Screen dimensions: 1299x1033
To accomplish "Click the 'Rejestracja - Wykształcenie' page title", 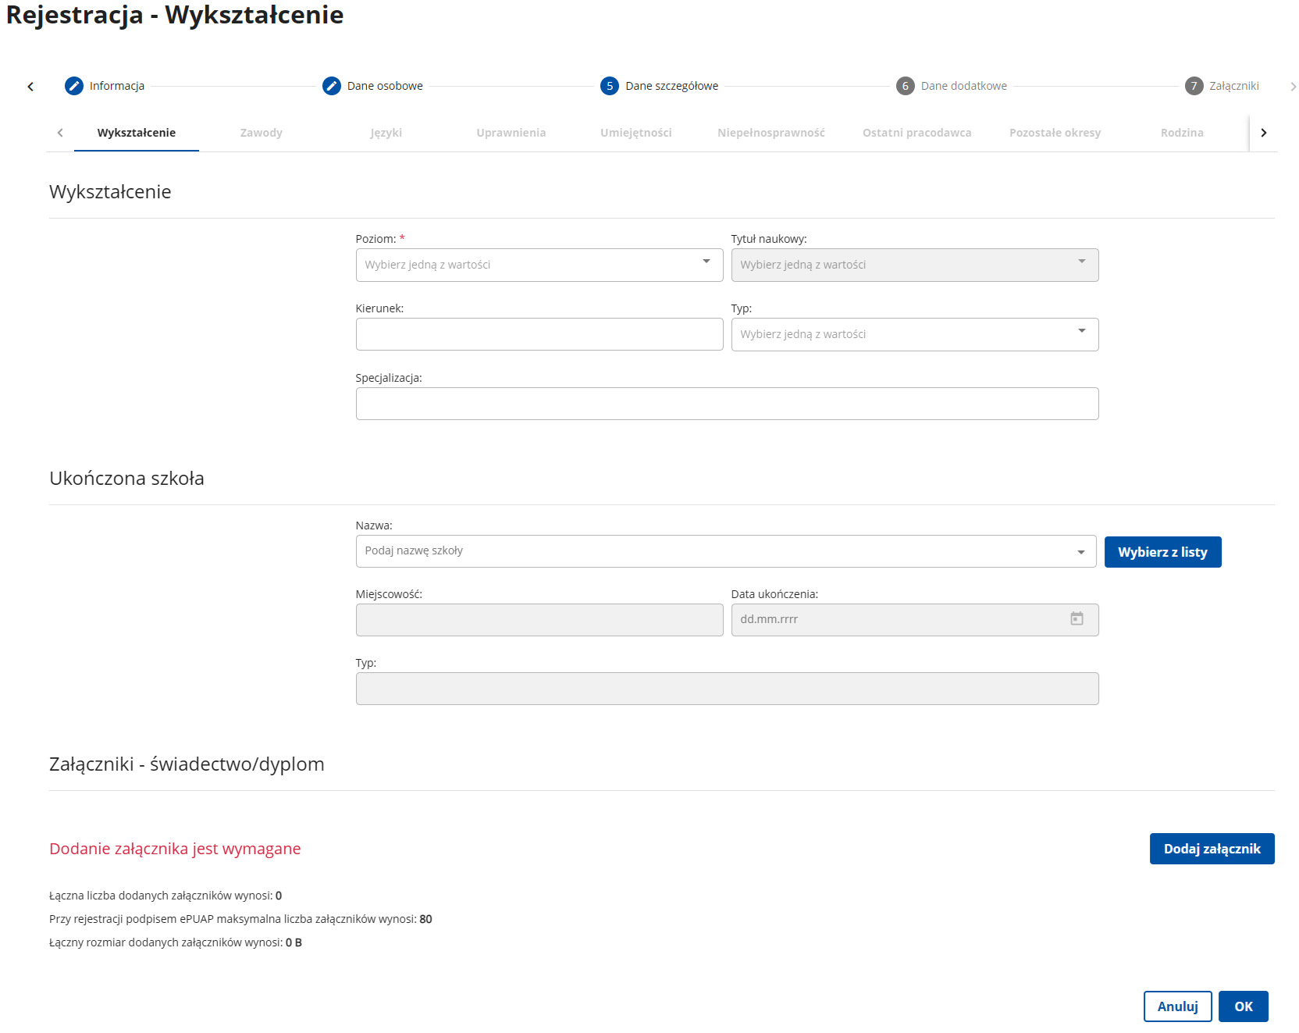I will point(175,15).
